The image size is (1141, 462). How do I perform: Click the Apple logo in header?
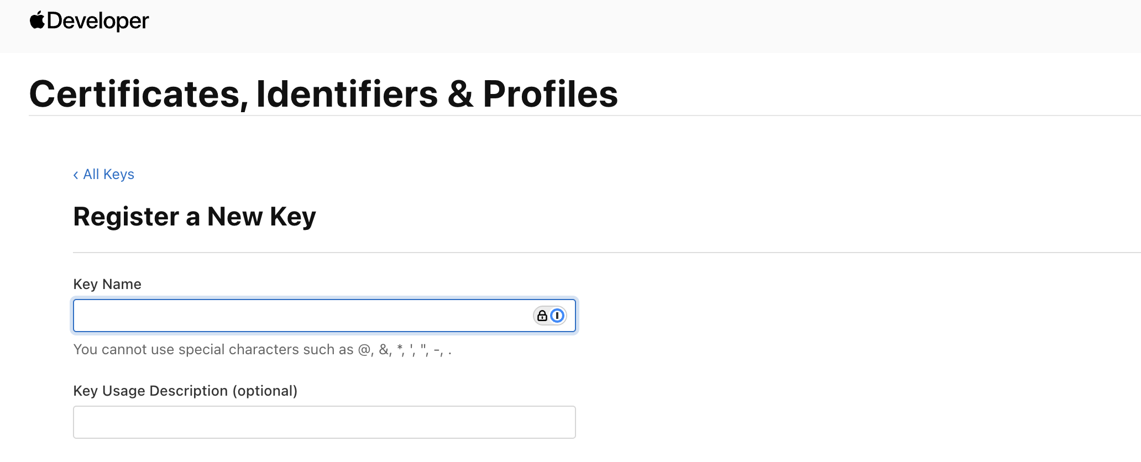click(x=37, y=20)
